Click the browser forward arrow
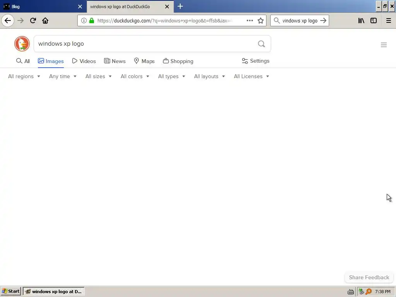Screen dimensions: 396x297 pos(20,20)
